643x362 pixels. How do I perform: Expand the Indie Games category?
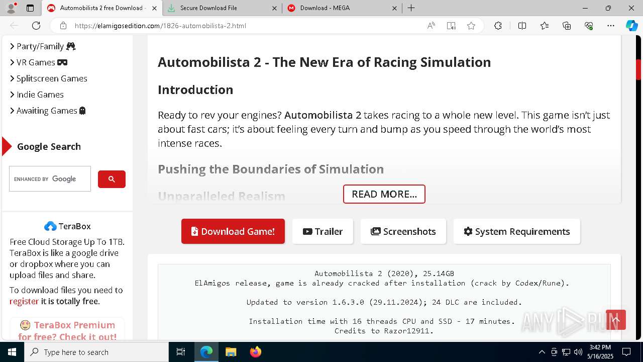tap(37, 95)
